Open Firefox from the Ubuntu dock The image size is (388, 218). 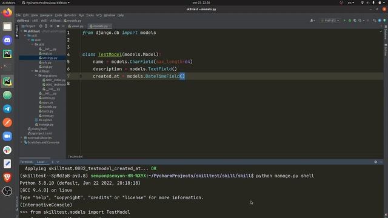(7, 13)
